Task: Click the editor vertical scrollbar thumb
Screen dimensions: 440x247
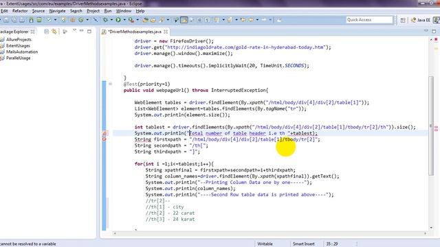Action: tap(431, 126)
